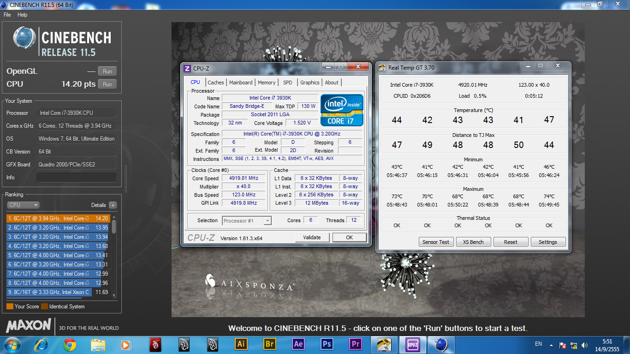Open the Help menu in Cinebench
The image size is (630, 354).
point(23,15)
